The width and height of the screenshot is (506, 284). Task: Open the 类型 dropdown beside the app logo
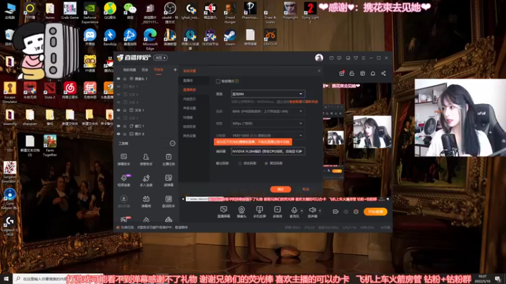pyautogui.click(x=161, y=57)
